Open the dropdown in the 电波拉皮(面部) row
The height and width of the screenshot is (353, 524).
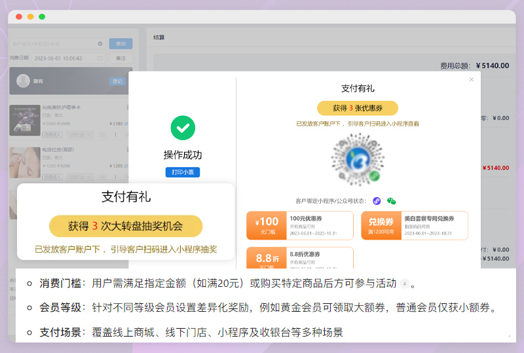point(80,177)
